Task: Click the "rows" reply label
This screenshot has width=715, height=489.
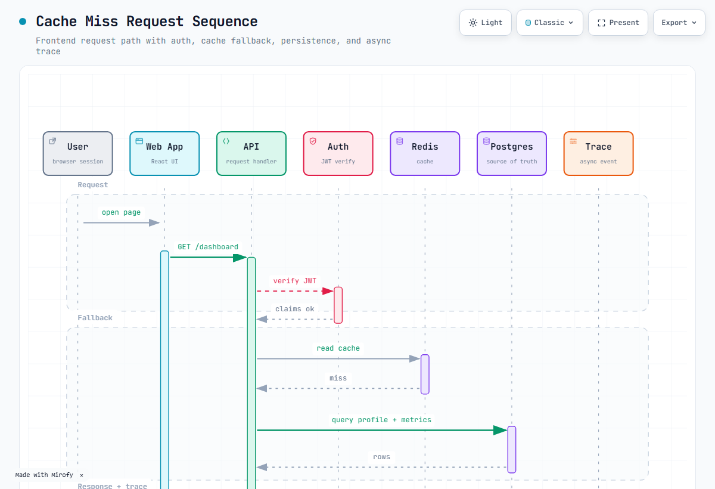Action: [382, 457]
